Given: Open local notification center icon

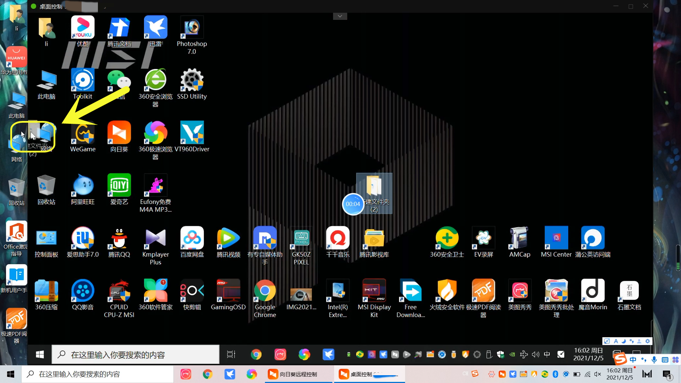Looking at the screenshot, I should [x=667, y=374].
